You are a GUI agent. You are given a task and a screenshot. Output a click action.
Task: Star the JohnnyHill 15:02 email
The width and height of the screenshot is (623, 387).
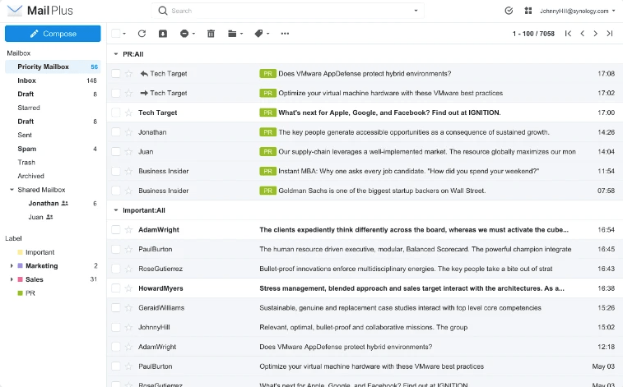point(128,327)
